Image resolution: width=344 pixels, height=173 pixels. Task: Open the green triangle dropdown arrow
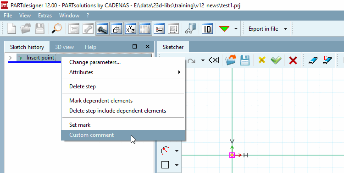[236, 29]
